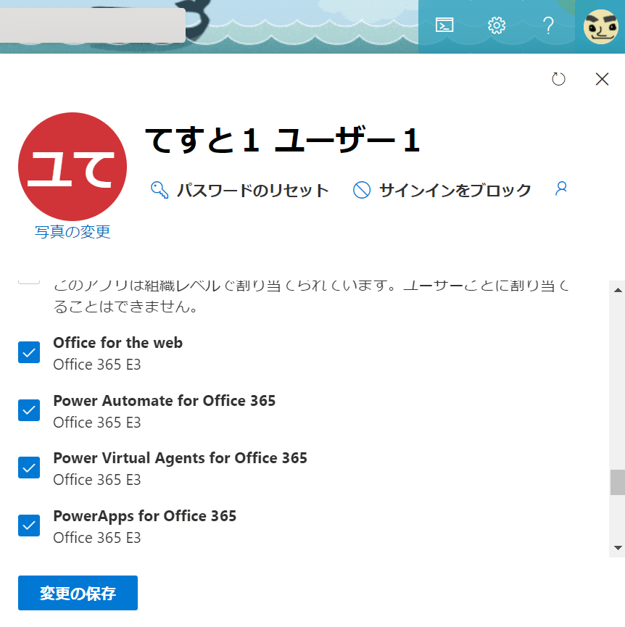The width and height of the screenshot is (625, 627).
Task: Click Office for the web label
Action: (118, 343)
